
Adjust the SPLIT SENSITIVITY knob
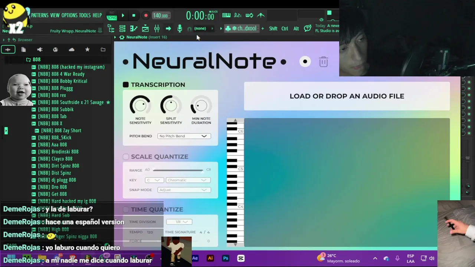(x=171, y=106)
